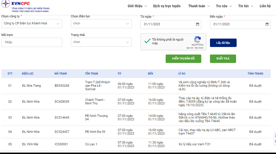Click the Lấy dữ liệu button
This screenshot has width=276, height=154.
click(223, 43)
